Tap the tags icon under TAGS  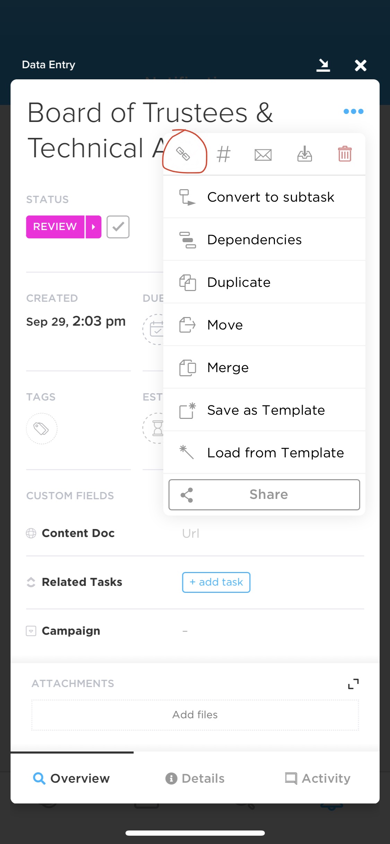point(42,429)
